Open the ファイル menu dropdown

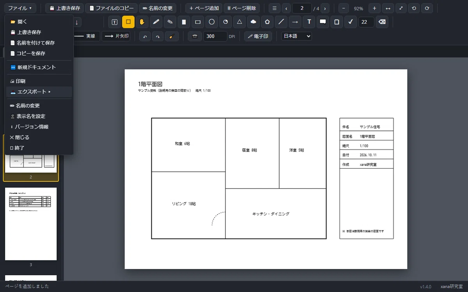coord(20,8)
